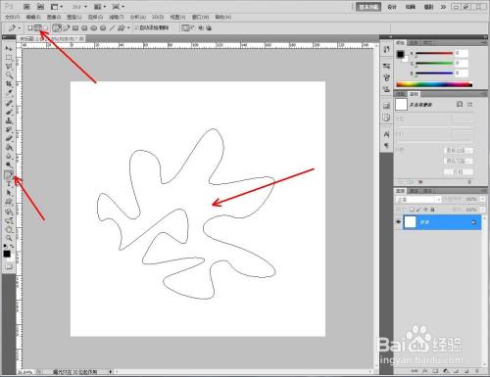Select the 基本功能 workspace button

(x=368, y=7)
